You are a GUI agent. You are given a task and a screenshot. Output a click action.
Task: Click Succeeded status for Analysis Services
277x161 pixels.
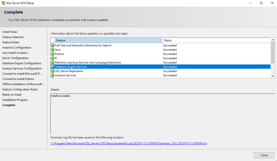(170, 75)
